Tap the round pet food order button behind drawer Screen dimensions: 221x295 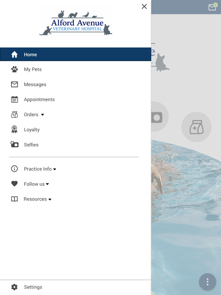point(196,127)
